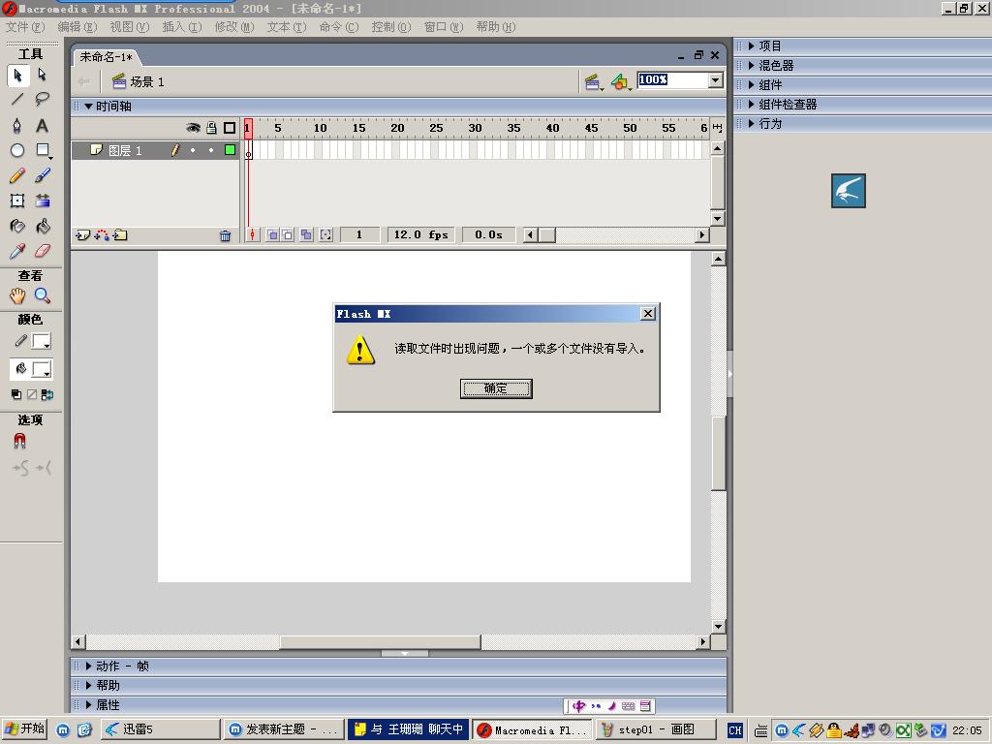The image size is (992, 744).
Task: Toggle the Snap to Objects magnet option
Action: pos(19,441)
